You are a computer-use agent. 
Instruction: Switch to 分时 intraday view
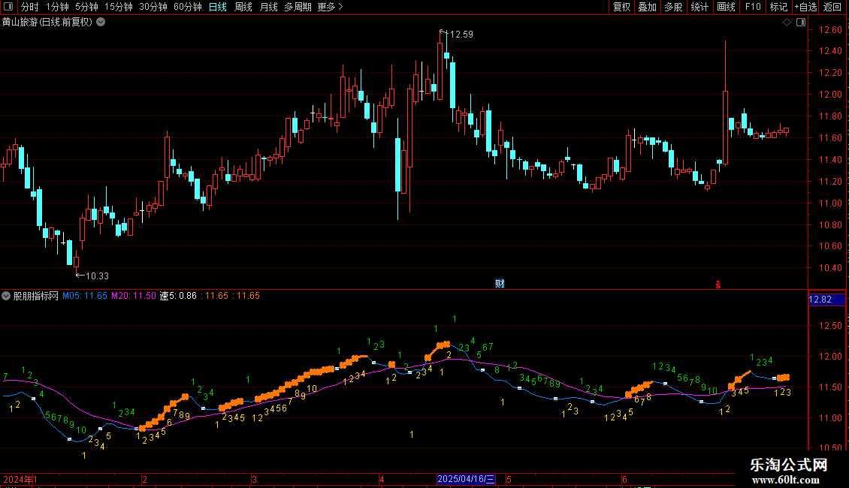pos(30,7)
